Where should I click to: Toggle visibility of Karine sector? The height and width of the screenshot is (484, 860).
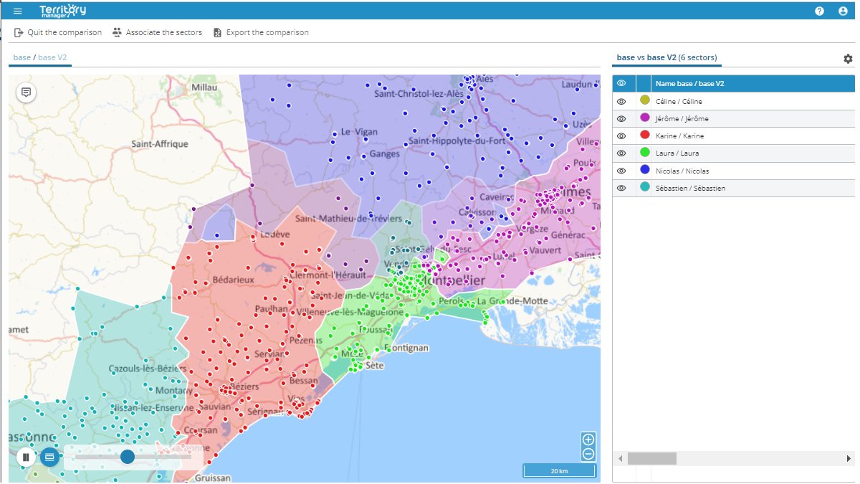(x=621, y=136)
